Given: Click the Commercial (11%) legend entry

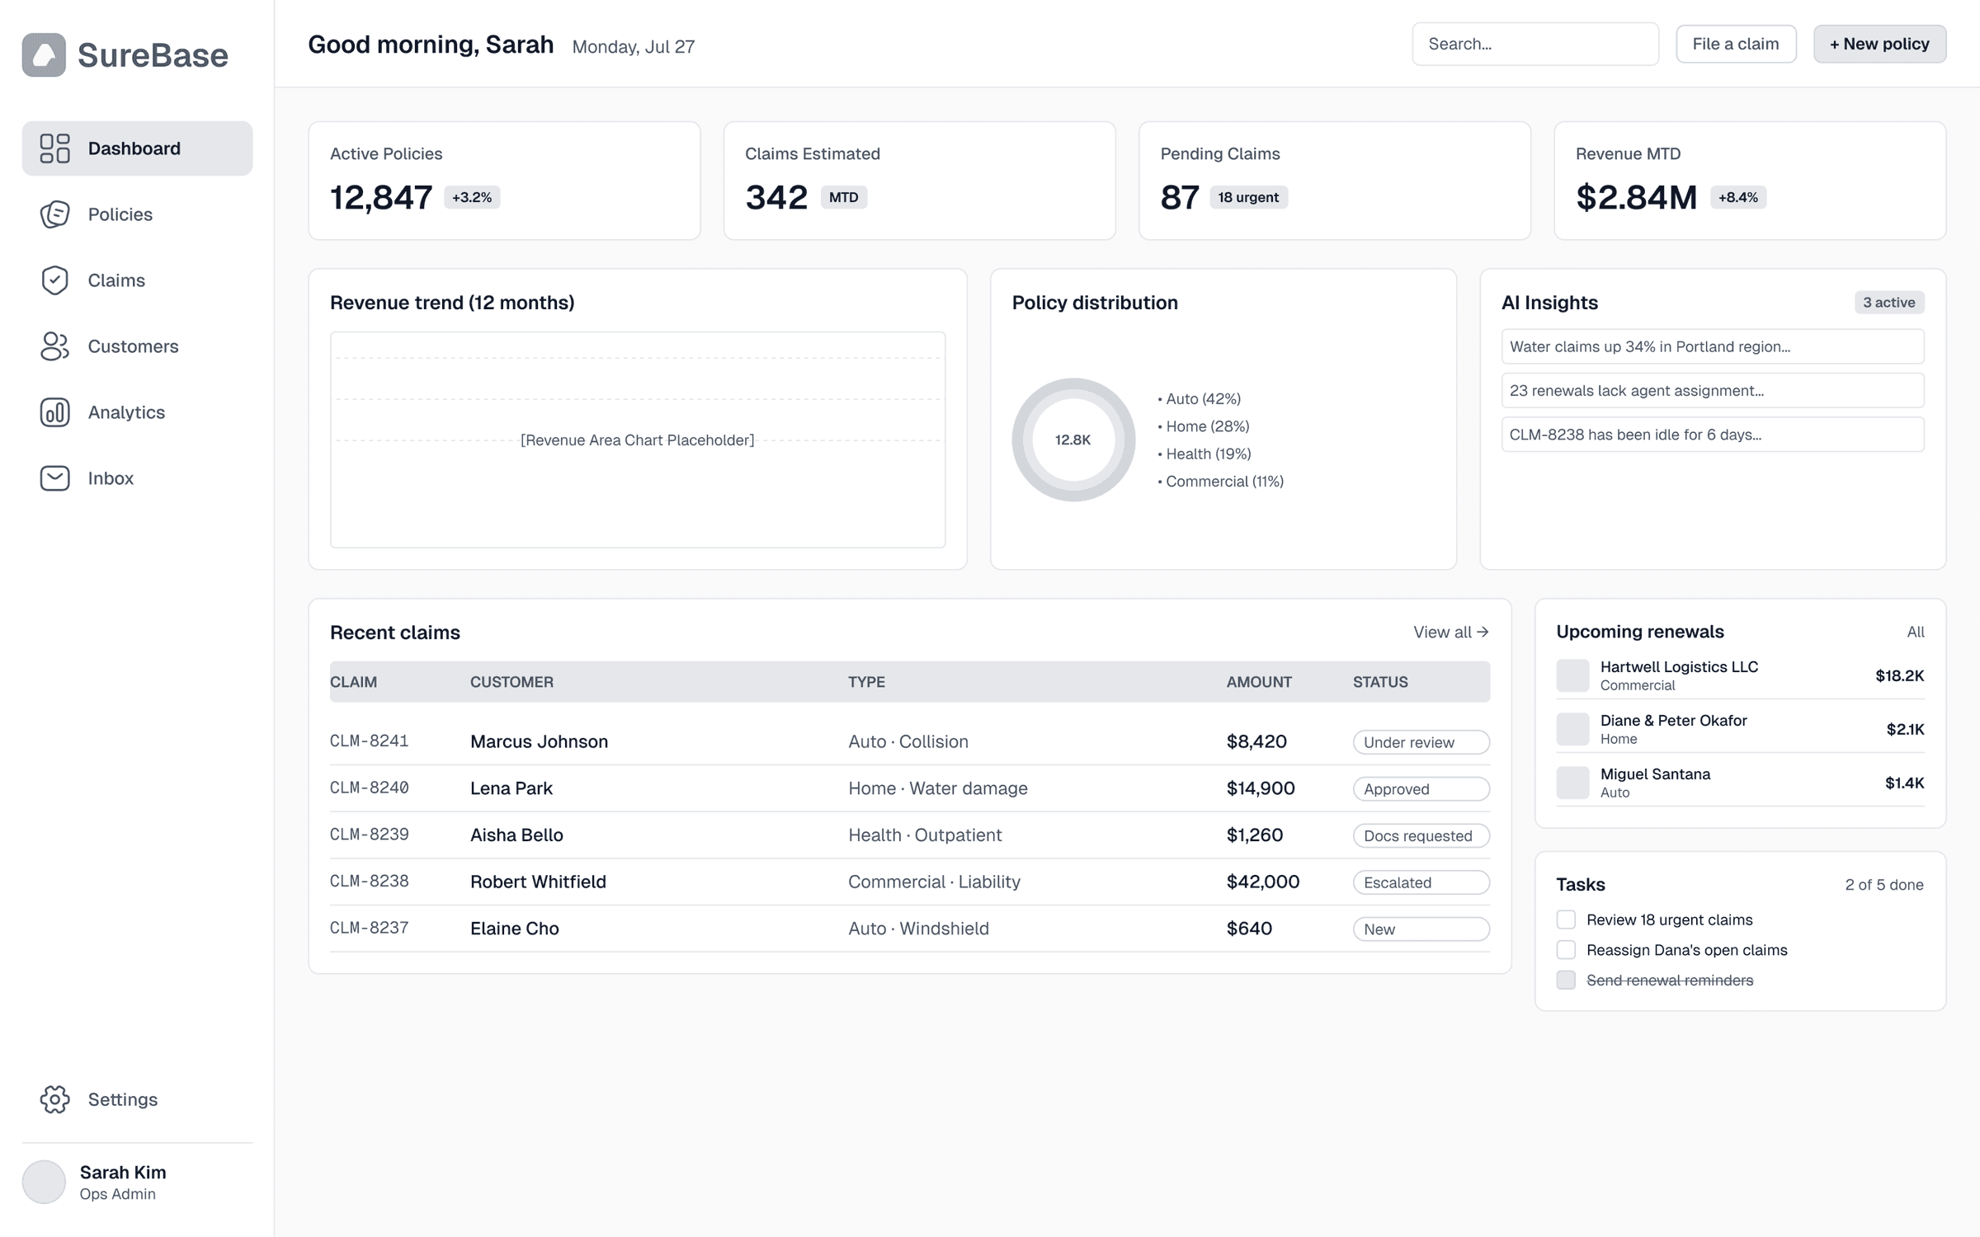Looking at the screenshot, I should [x=1220, y=482].
